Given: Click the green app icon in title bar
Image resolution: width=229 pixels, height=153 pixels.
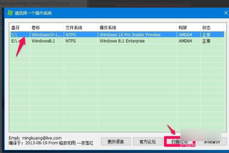Looking at the screenshot, I should pos(10,13).
